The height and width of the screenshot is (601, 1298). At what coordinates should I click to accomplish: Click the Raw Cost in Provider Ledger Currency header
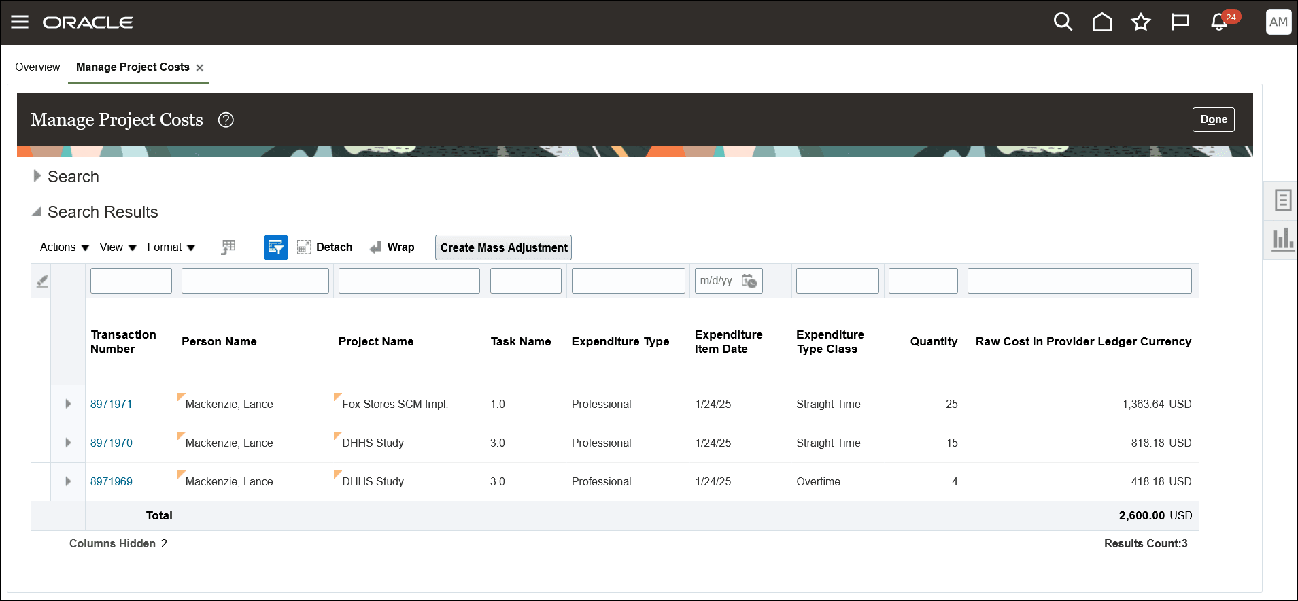tap(1083, 341)
